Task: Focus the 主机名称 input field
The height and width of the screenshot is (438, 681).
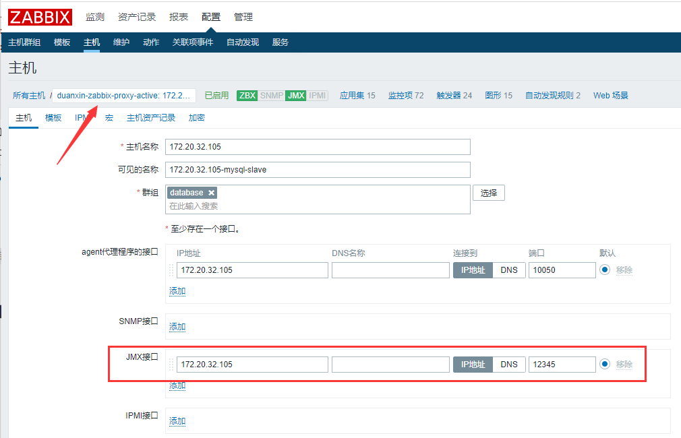Action: click(x=318, y=147)
